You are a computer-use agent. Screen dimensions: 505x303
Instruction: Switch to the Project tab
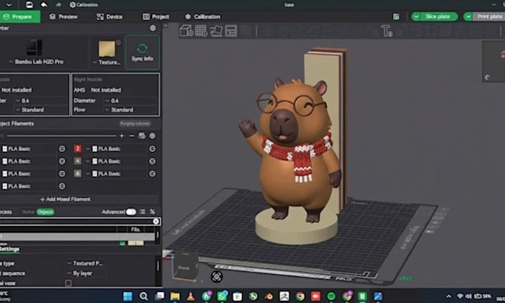pyautogui.click(x=156, y=17)
